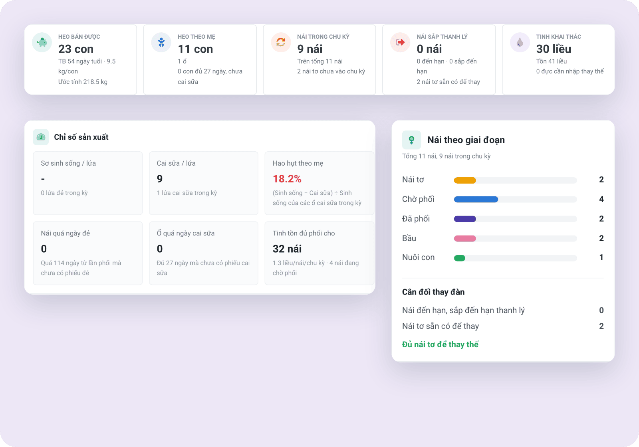639x447 pixels.
Task: Click the Tổng 11 nái, 9 nái trong chu kỳ subtitle
Action: click(x=446, y=156)
